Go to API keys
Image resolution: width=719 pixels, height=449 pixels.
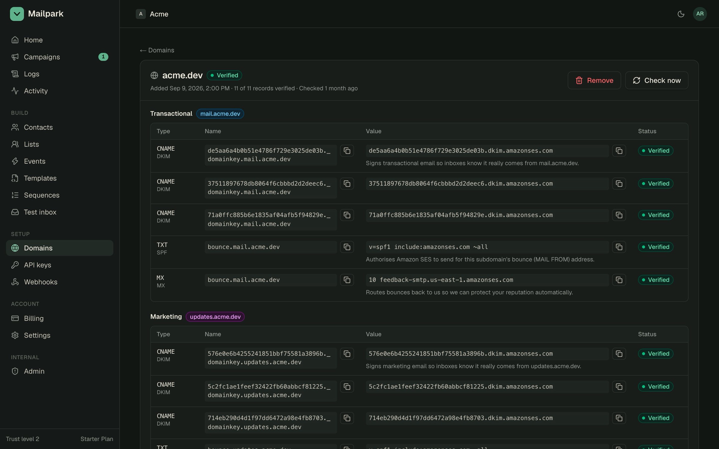60,265
